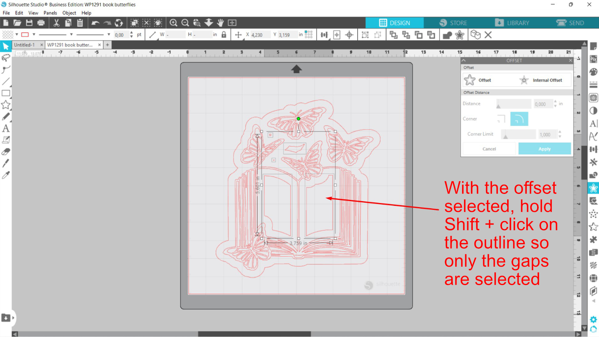Create a new document with New icon

point(6,23)
